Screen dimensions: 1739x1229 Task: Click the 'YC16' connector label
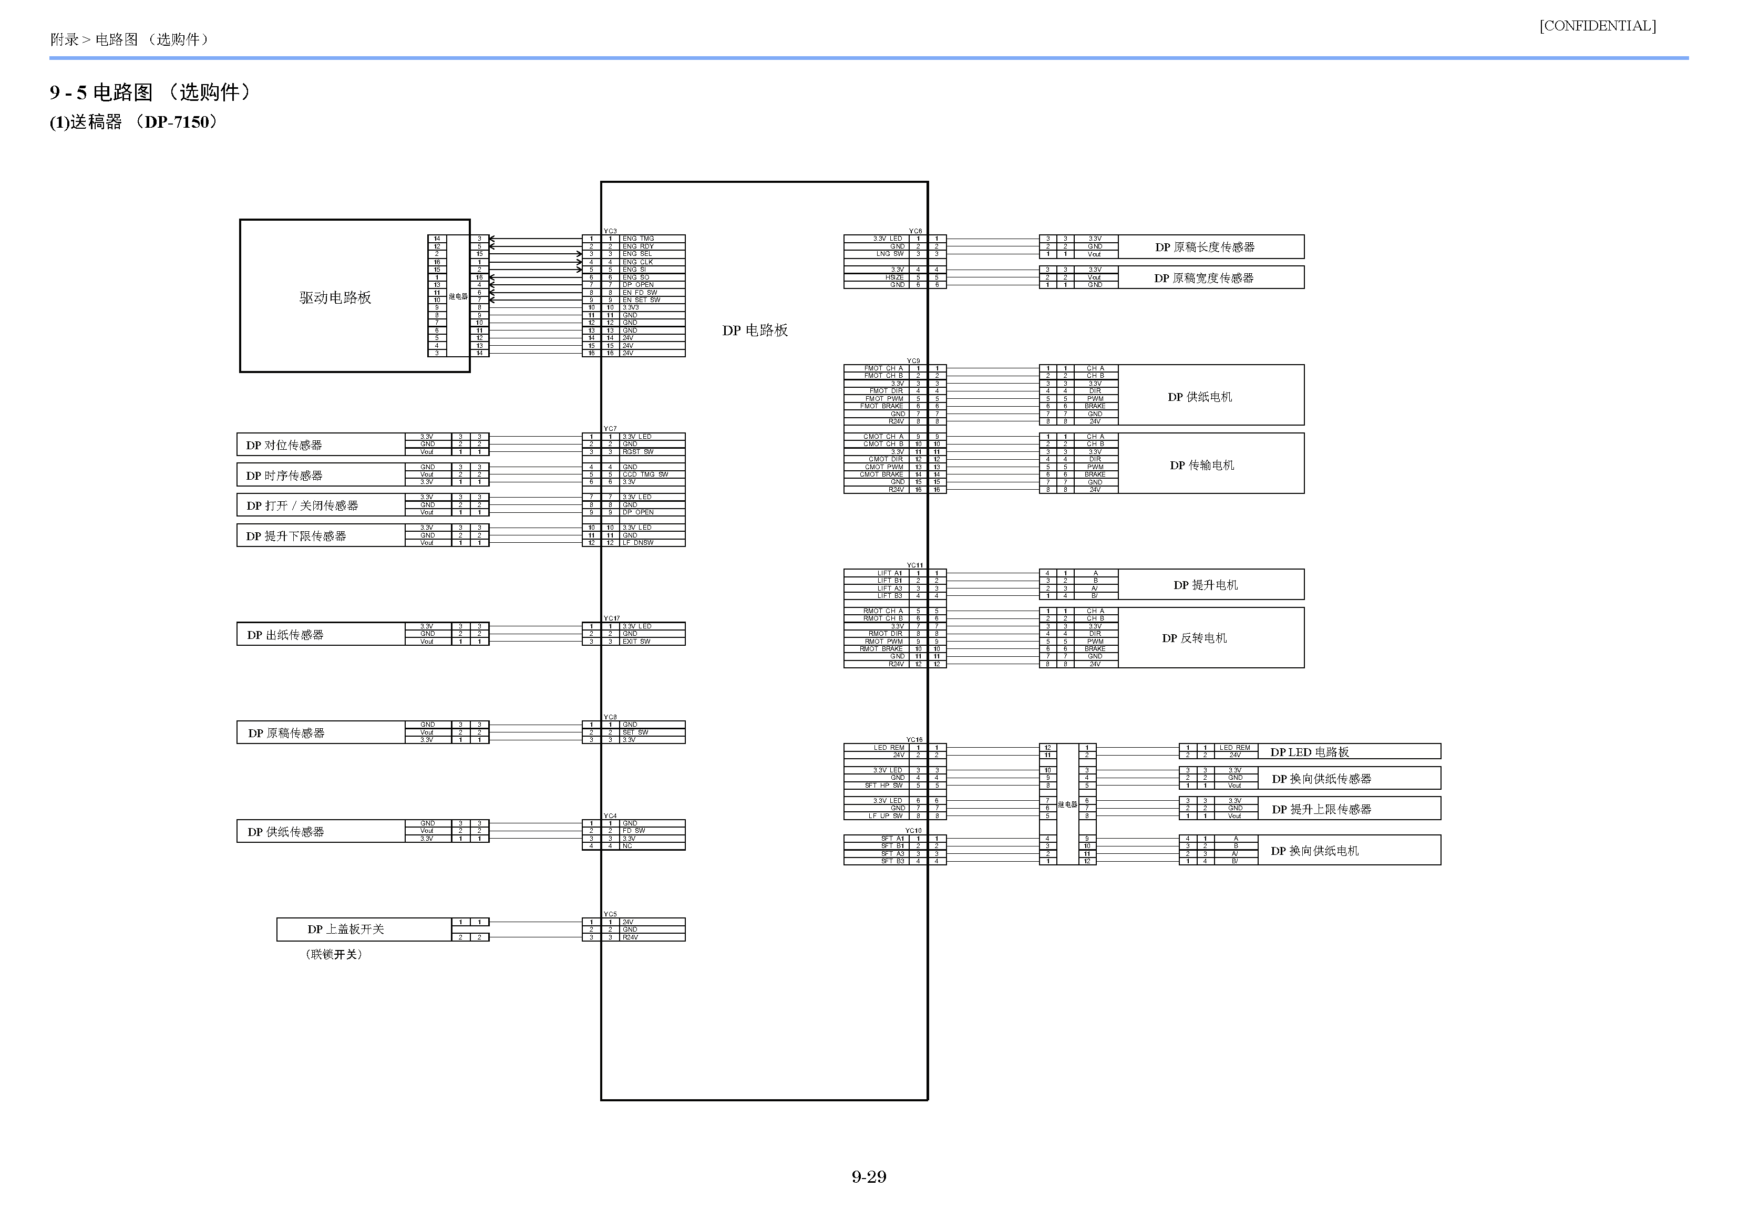915,739
